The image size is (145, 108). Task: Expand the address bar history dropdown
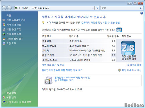click(x=93, y=8)
